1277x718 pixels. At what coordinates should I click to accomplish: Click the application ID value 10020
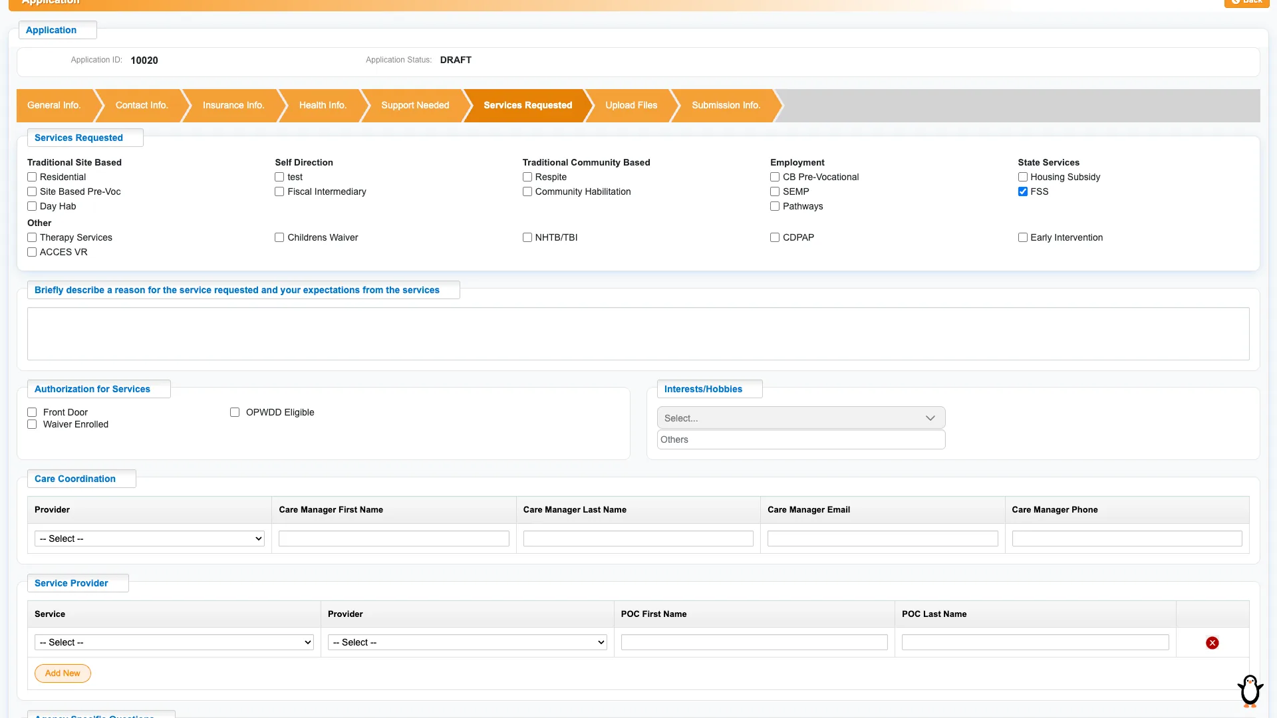coord(144,60)
